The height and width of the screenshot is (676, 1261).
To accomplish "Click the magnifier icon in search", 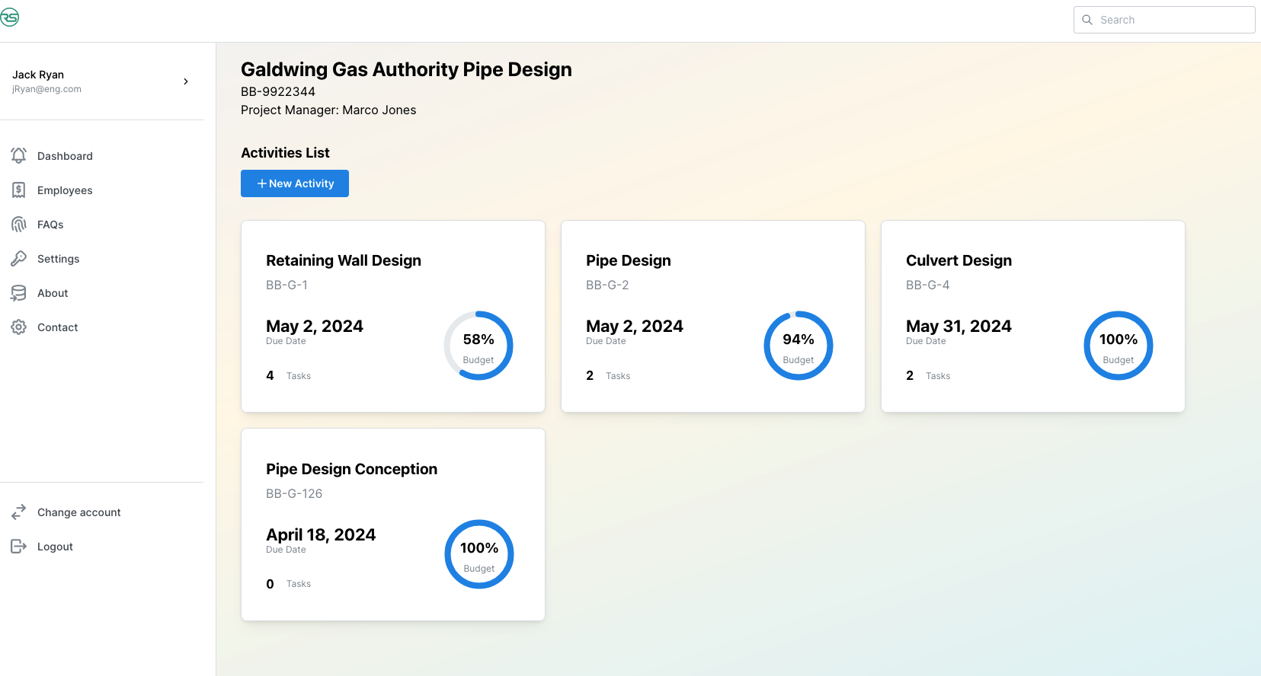I will click(1087, 20).
